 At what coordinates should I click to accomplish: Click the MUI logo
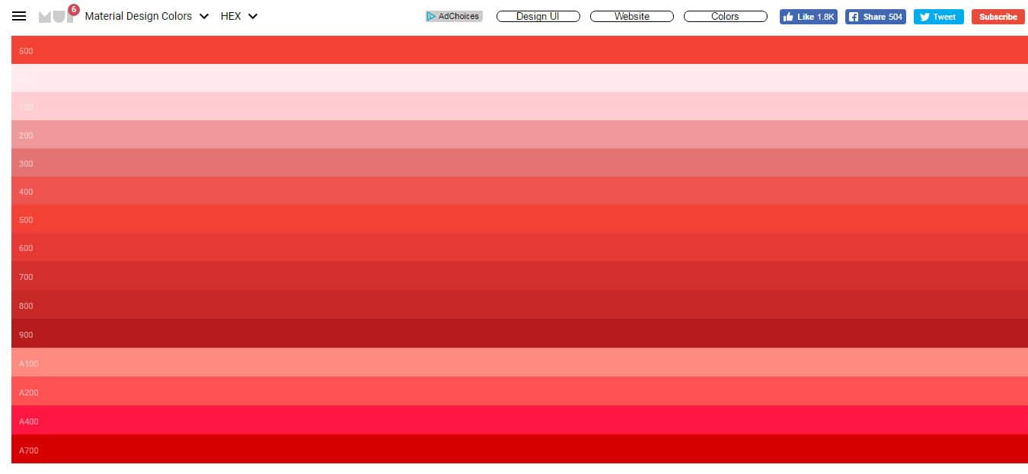pyautogui.click(x=56, y=16)
